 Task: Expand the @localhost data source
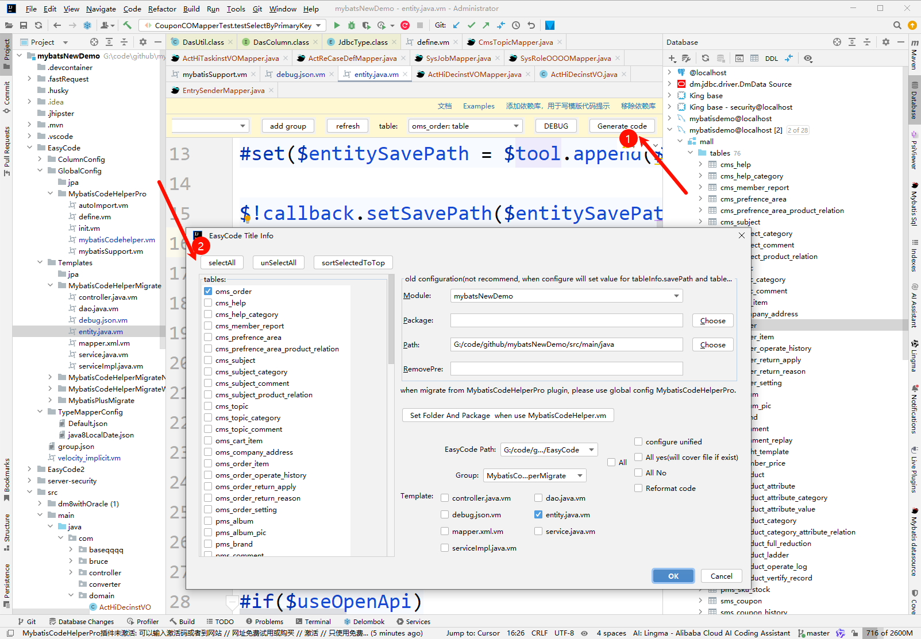669,72
